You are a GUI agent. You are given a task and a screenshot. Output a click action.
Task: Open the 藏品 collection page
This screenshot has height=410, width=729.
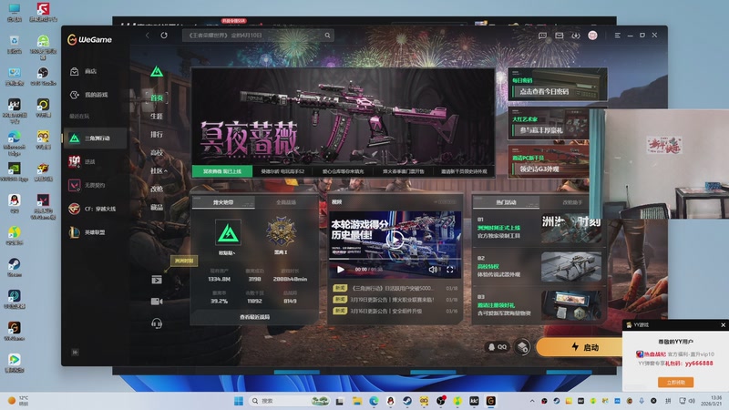click(x=157, y=207)
